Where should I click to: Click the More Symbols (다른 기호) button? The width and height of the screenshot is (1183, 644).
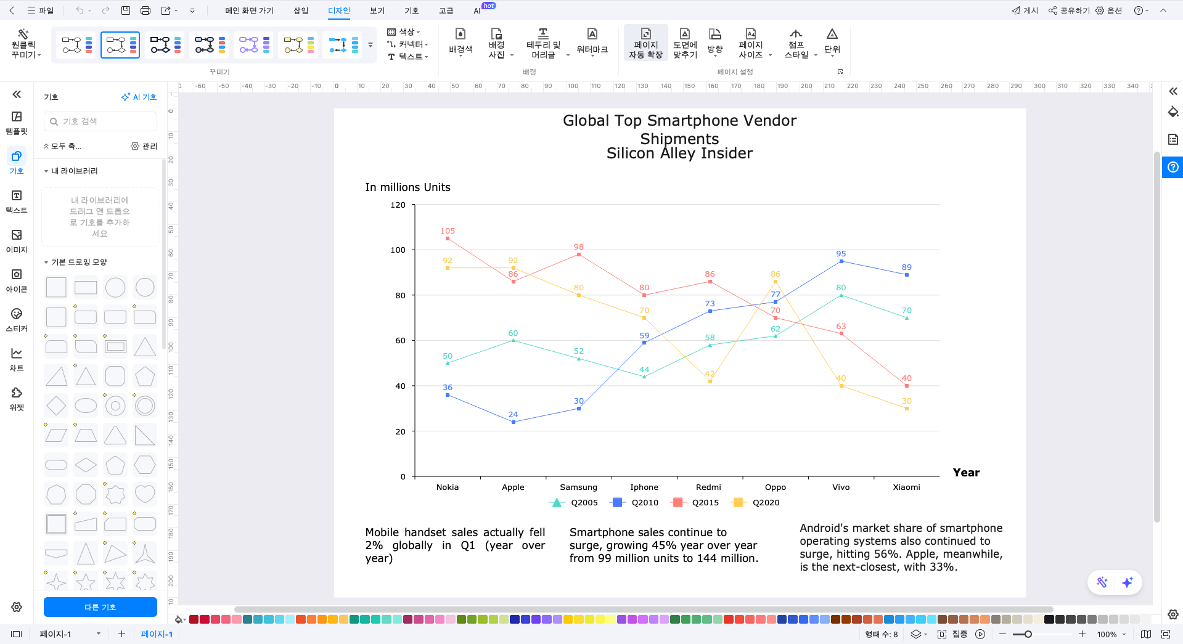pyautogui.click(x=100, y=607)
